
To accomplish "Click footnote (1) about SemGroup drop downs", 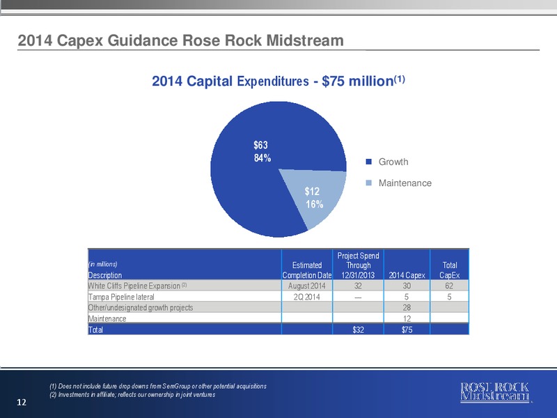I will (158, 386).
